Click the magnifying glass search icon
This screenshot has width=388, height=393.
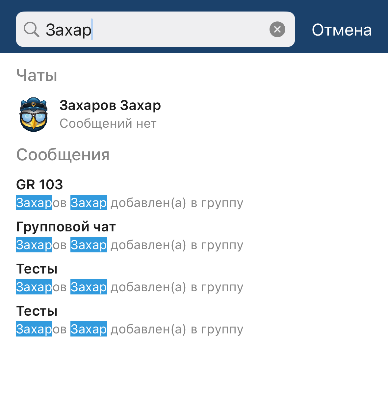[32, 30]
